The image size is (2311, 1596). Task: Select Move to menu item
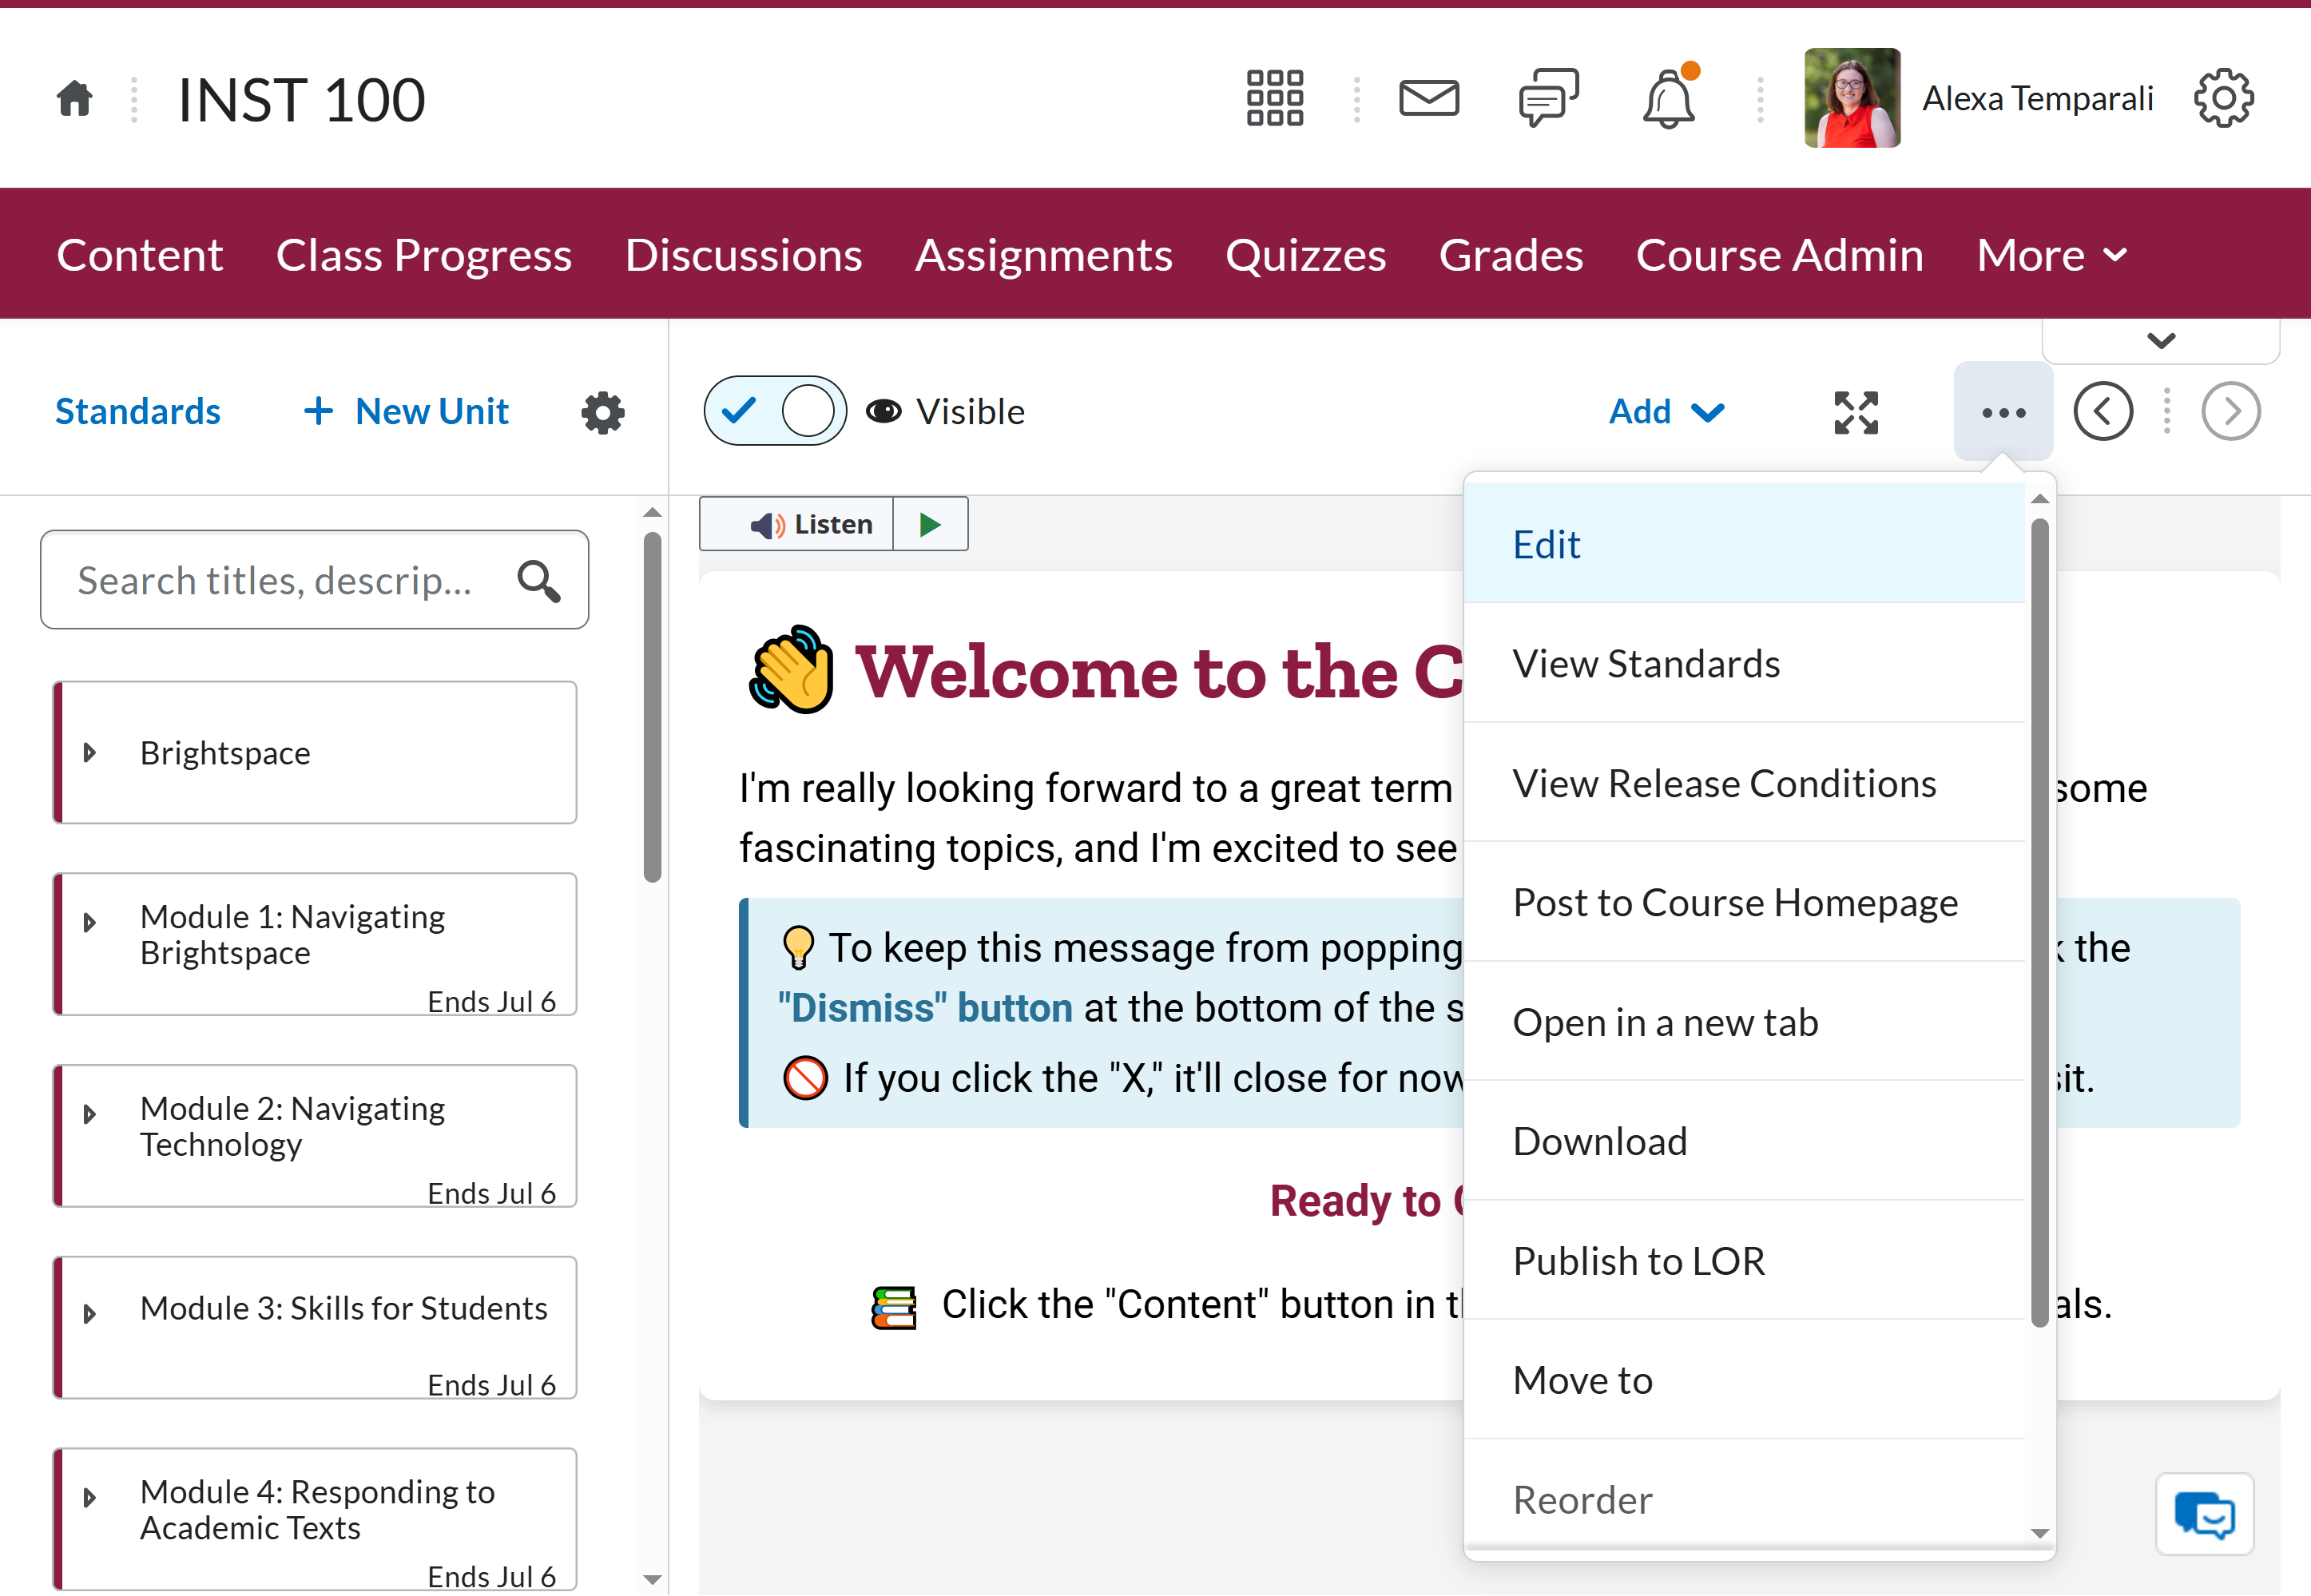pyautogui.click(x=1744, y=1380)
